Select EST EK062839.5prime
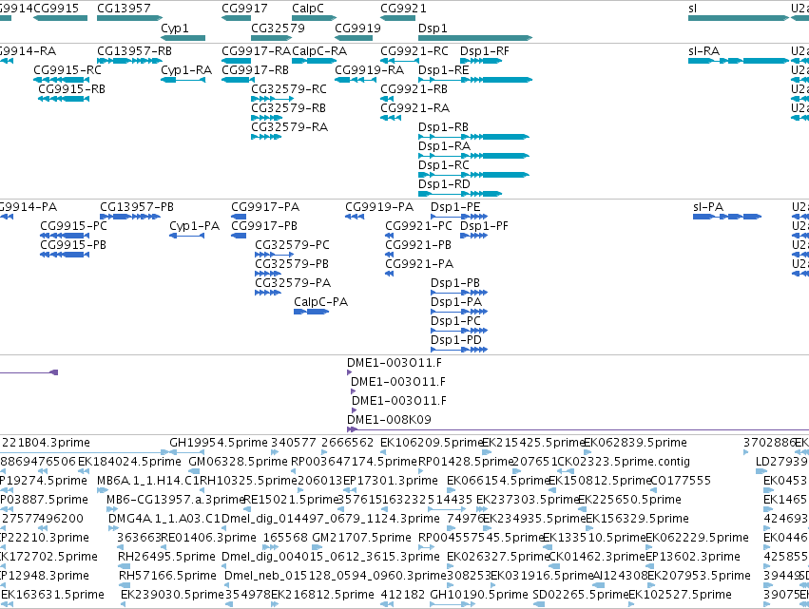Viewport: 809px width, 609px height. pyautogui.click(x=587, y=452)
